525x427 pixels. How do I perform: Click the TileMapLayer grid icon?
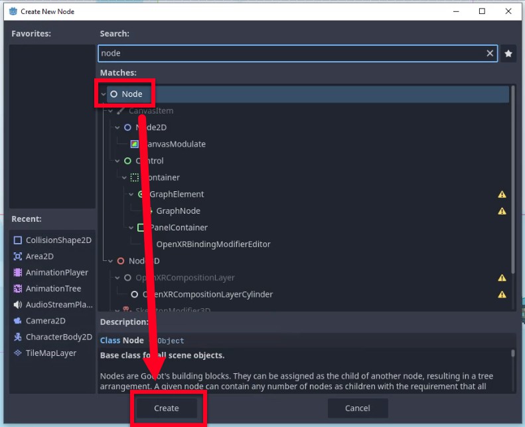[x=18, y=353]
